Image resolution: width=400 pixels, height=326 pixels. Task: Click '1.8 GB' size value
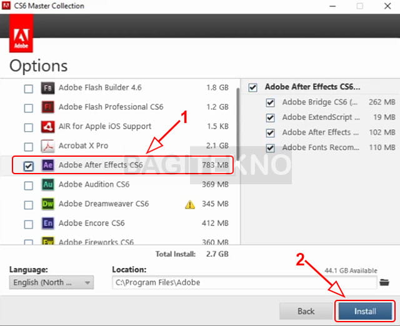pos(217,87)
